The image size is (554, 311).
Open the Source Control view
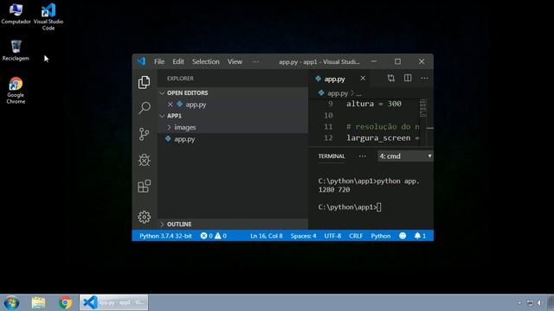pos(145,134)
